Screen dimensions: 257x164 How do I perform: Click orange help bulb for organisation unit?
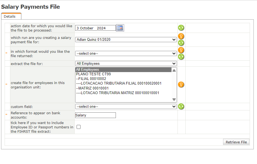[181, 85]
